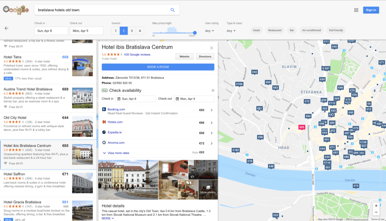Open Hotels.com rate chevron
The width and height of the screenshot is (386, 221).
click(x=211, y=123)
